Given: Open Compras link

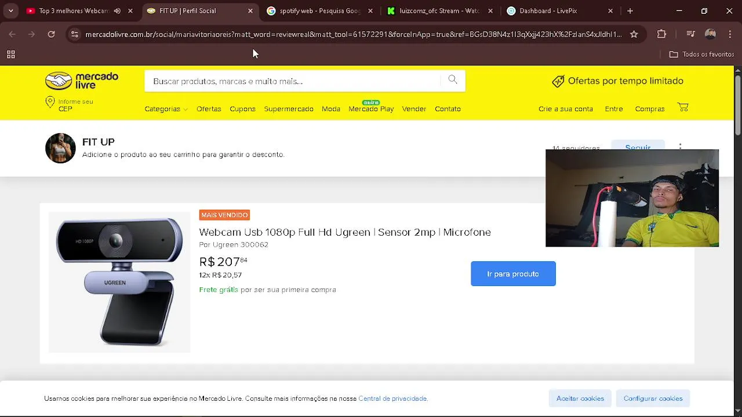Looking at the screenshot, I should (x=650, y=109).
